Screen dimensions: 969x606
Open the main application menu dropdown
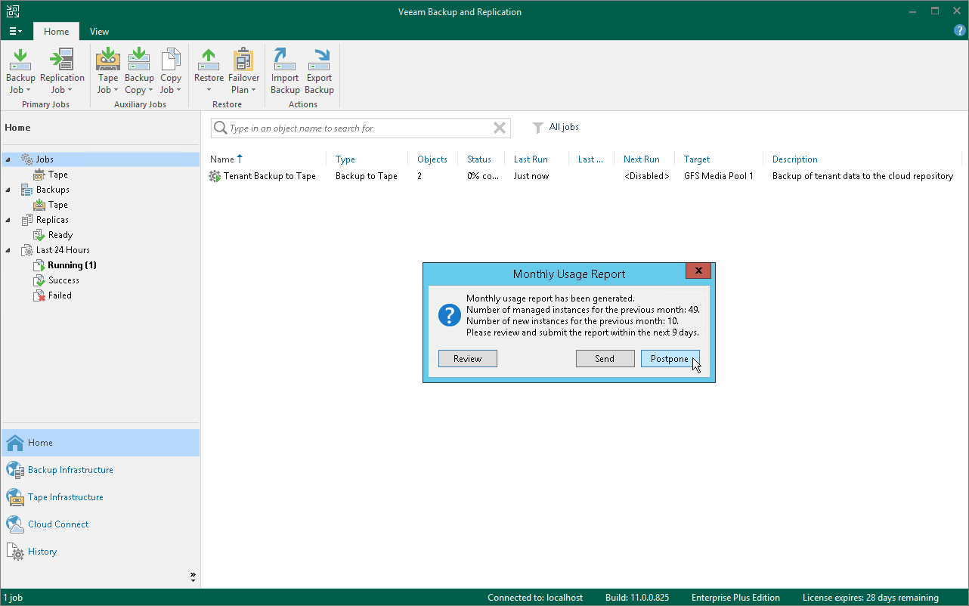click(x=16, y=32)
